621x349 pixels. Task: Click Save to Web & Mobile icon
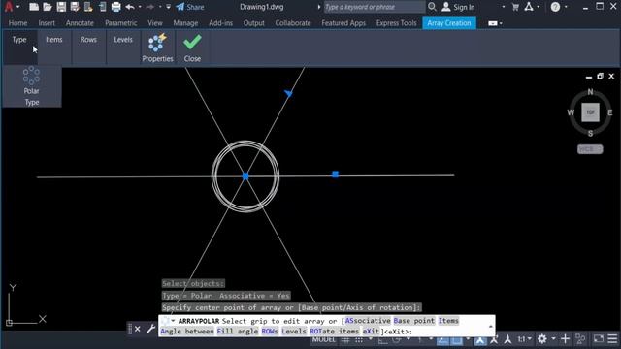point(102,7)
